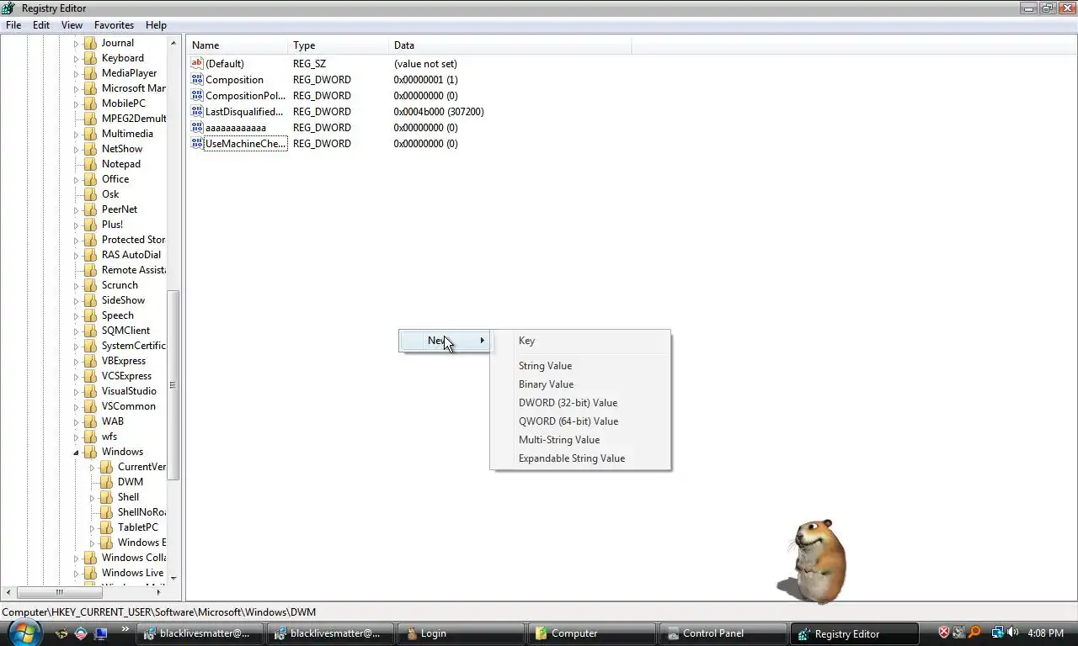Select the DWM folder icon in tree
1078x646 pixels.
tap(106, 482)
